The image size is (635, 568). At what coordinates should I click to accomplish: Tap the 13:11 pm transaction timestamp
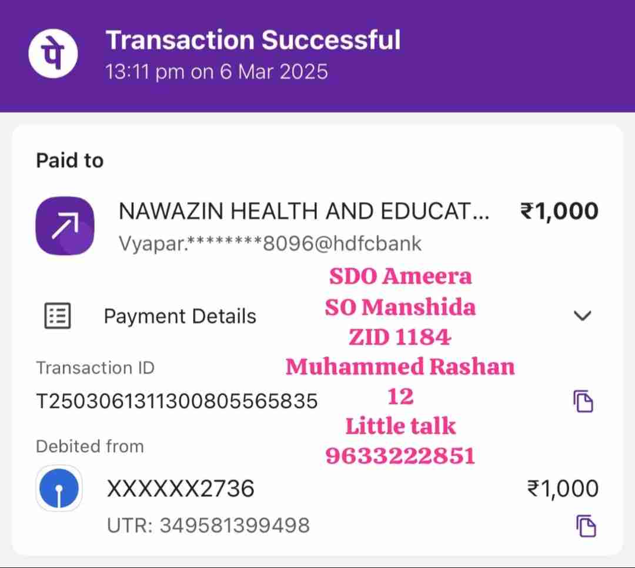click(216, 72)
